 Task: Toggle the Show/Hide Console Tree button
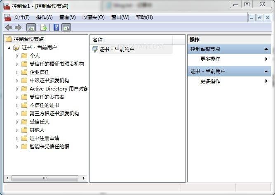click(x=31, y=27)
